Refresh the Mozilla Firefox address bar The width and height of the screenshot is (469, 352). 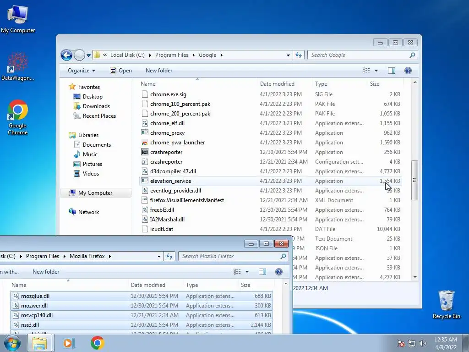click(169, 256)
